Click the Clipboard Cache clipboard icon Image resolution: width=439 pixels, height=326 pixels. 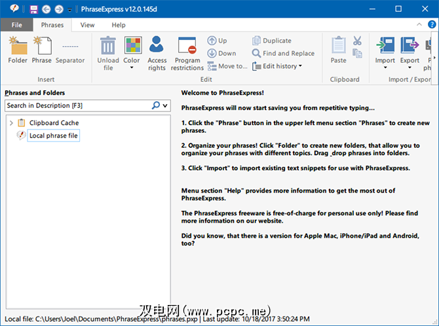(x=21, y=122)
